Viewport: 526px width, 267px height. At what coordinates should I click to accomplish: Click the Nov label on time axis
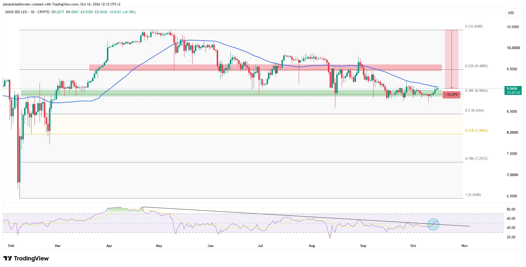click(465, 246)
